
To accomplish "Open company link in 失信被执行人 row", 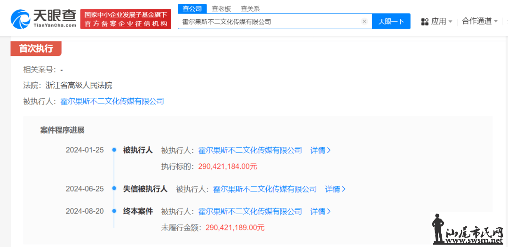I will pyautogui.click(x=265, y=189).
